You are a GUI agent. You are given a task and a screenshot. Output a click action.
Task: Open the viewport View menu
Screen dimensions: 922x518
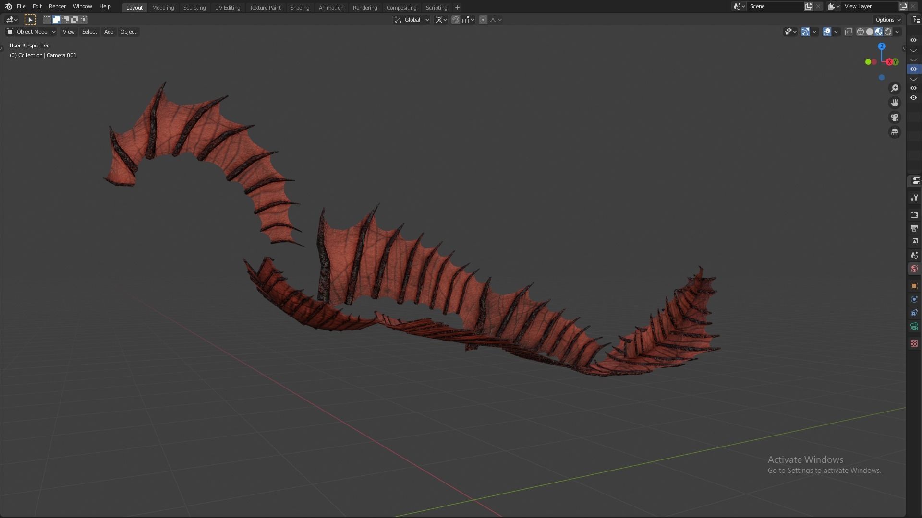[x=69, y=32]
